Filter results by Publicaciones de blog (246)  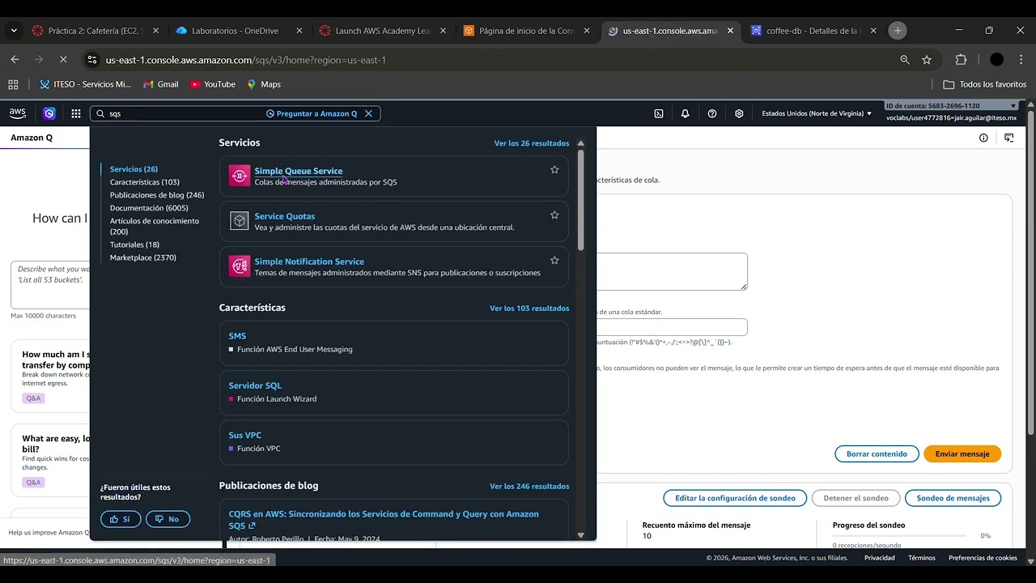(157, 195)
